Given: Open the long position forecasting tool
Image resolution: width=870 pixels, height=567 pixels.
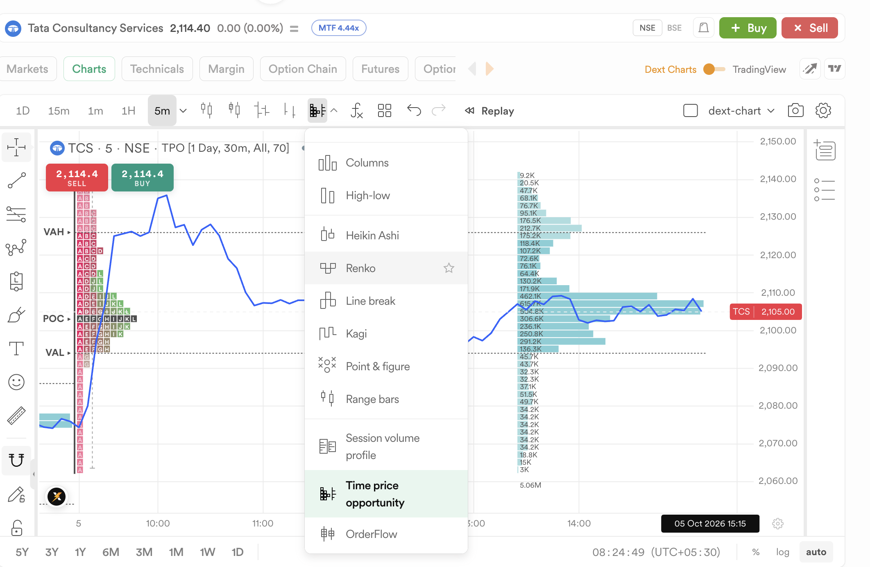Looking at the screenshot, I should [x=16, y=281].
